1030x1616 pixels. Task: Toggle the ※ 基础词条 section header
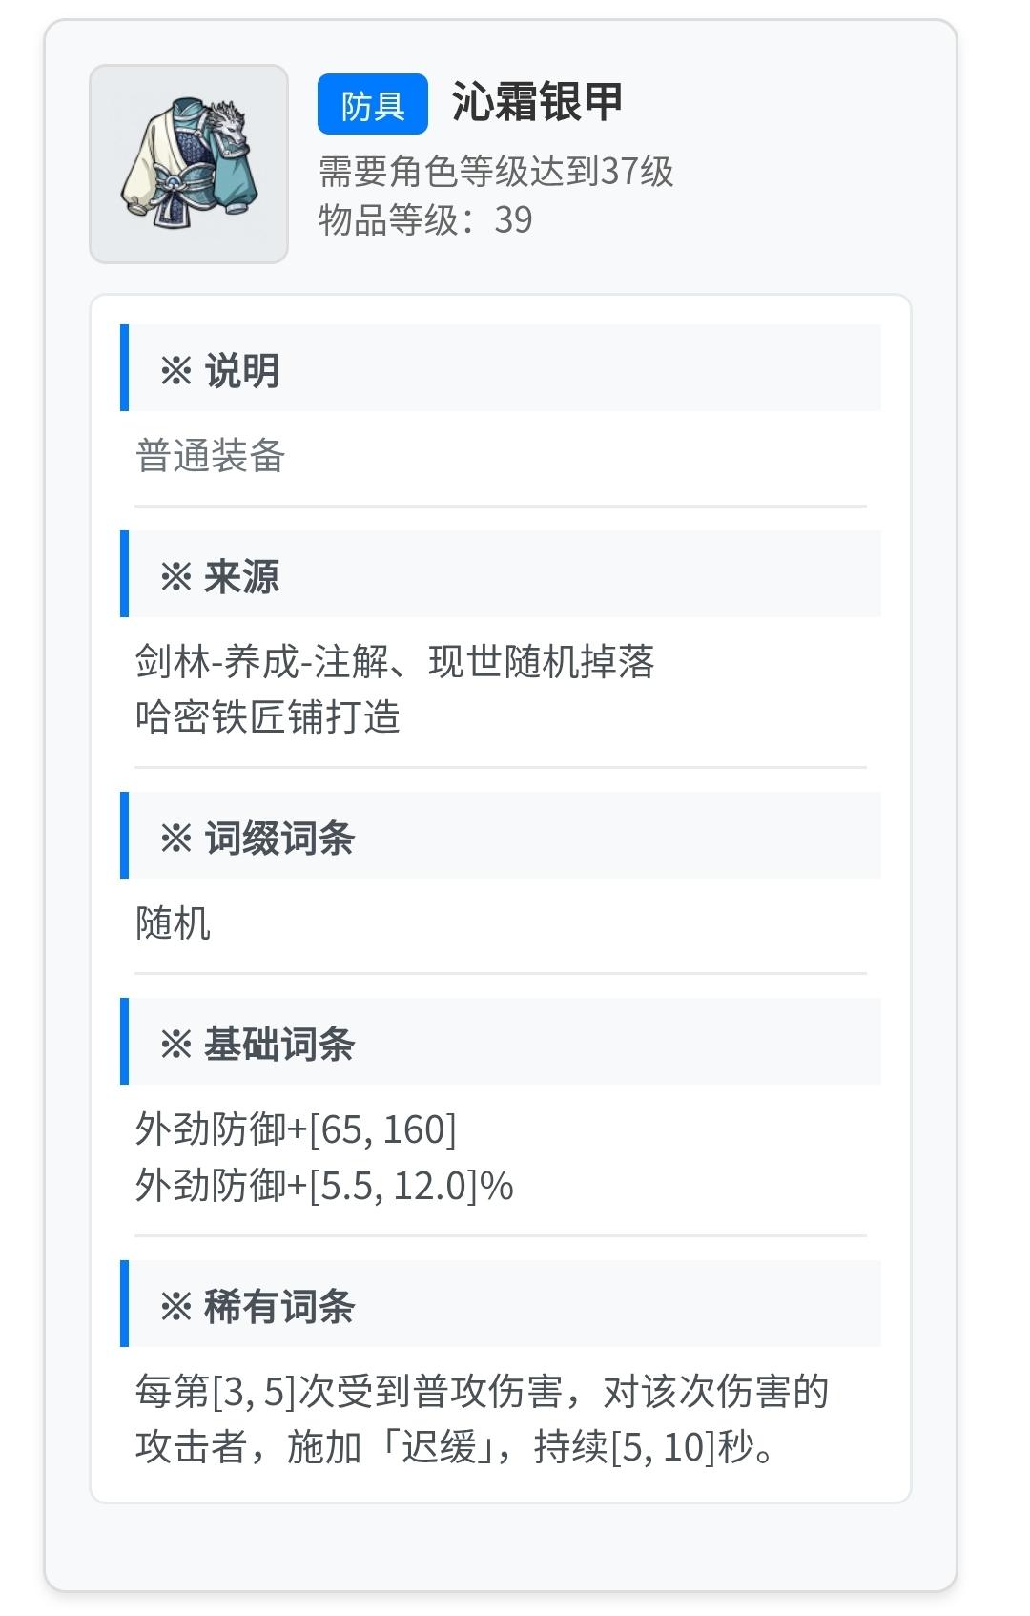(501, 1043)
